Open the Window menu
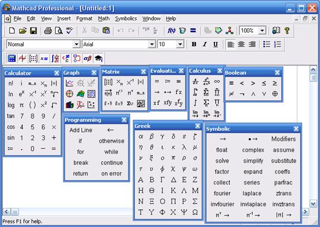Viewport: 320px width, 227px height. [152, 19]
